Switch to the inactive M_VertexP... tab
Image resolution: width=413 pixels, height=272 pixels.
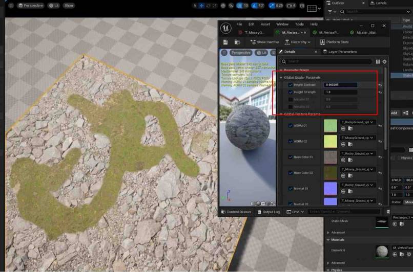coord(325,33)
